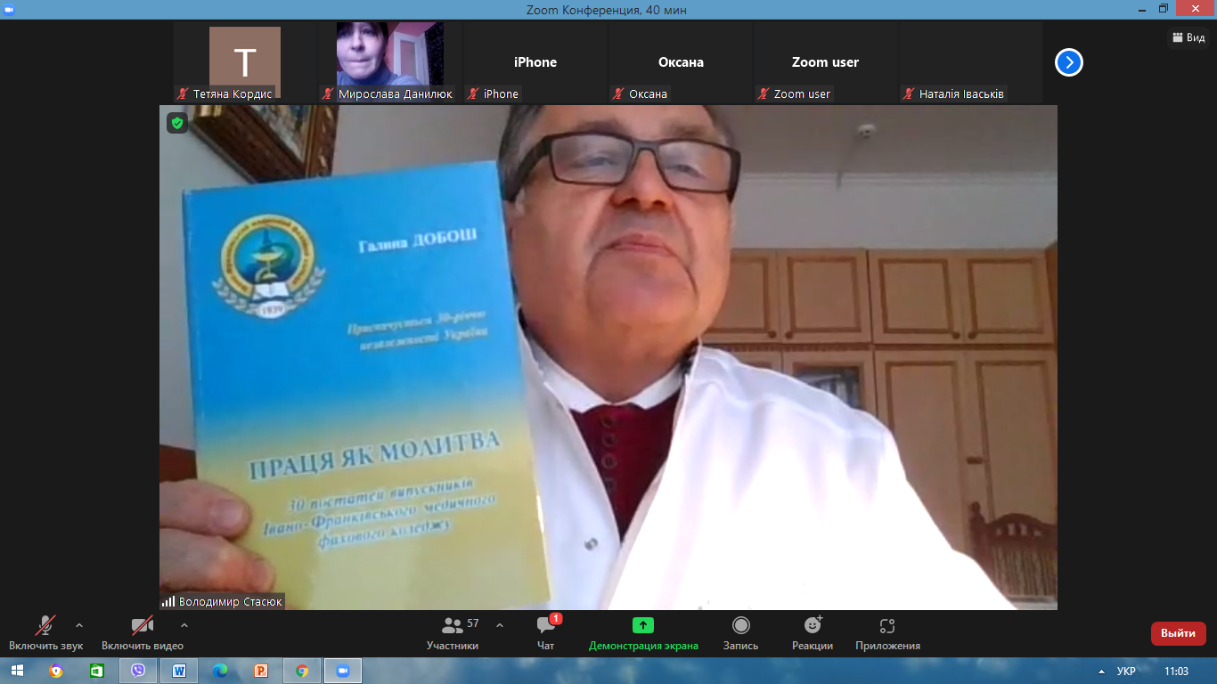The height and width of the screenshot is (684, 1217).
Task: Switch keyboard language via УКР indicator
Action: point(1125,671)
